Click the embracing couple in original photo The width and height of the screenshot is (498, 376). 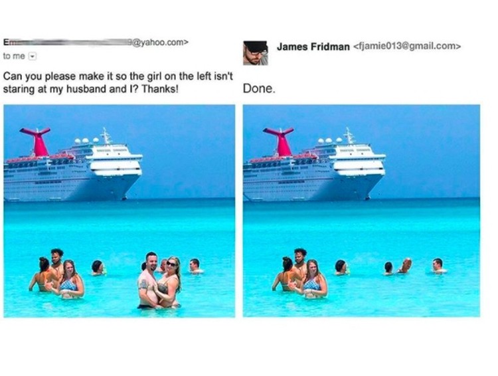coord(159,280)
